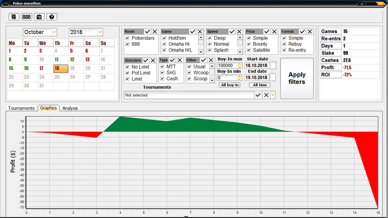Uncheck all in Structure filter
Screen dimensions: 388x218
(x=153, y=60)
